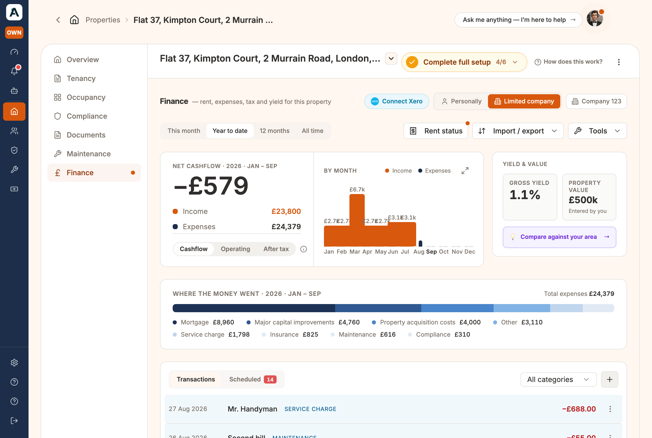Click Property acquisition costs legend dot

[x=374, y=322]
